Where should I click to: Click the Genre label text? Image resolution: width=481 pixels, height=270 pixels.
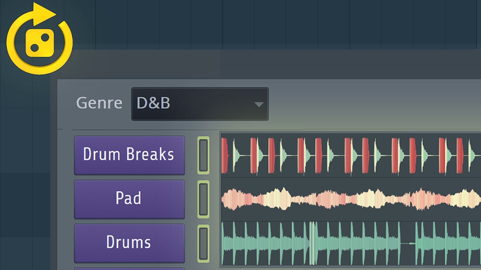(x=99, y=103)
